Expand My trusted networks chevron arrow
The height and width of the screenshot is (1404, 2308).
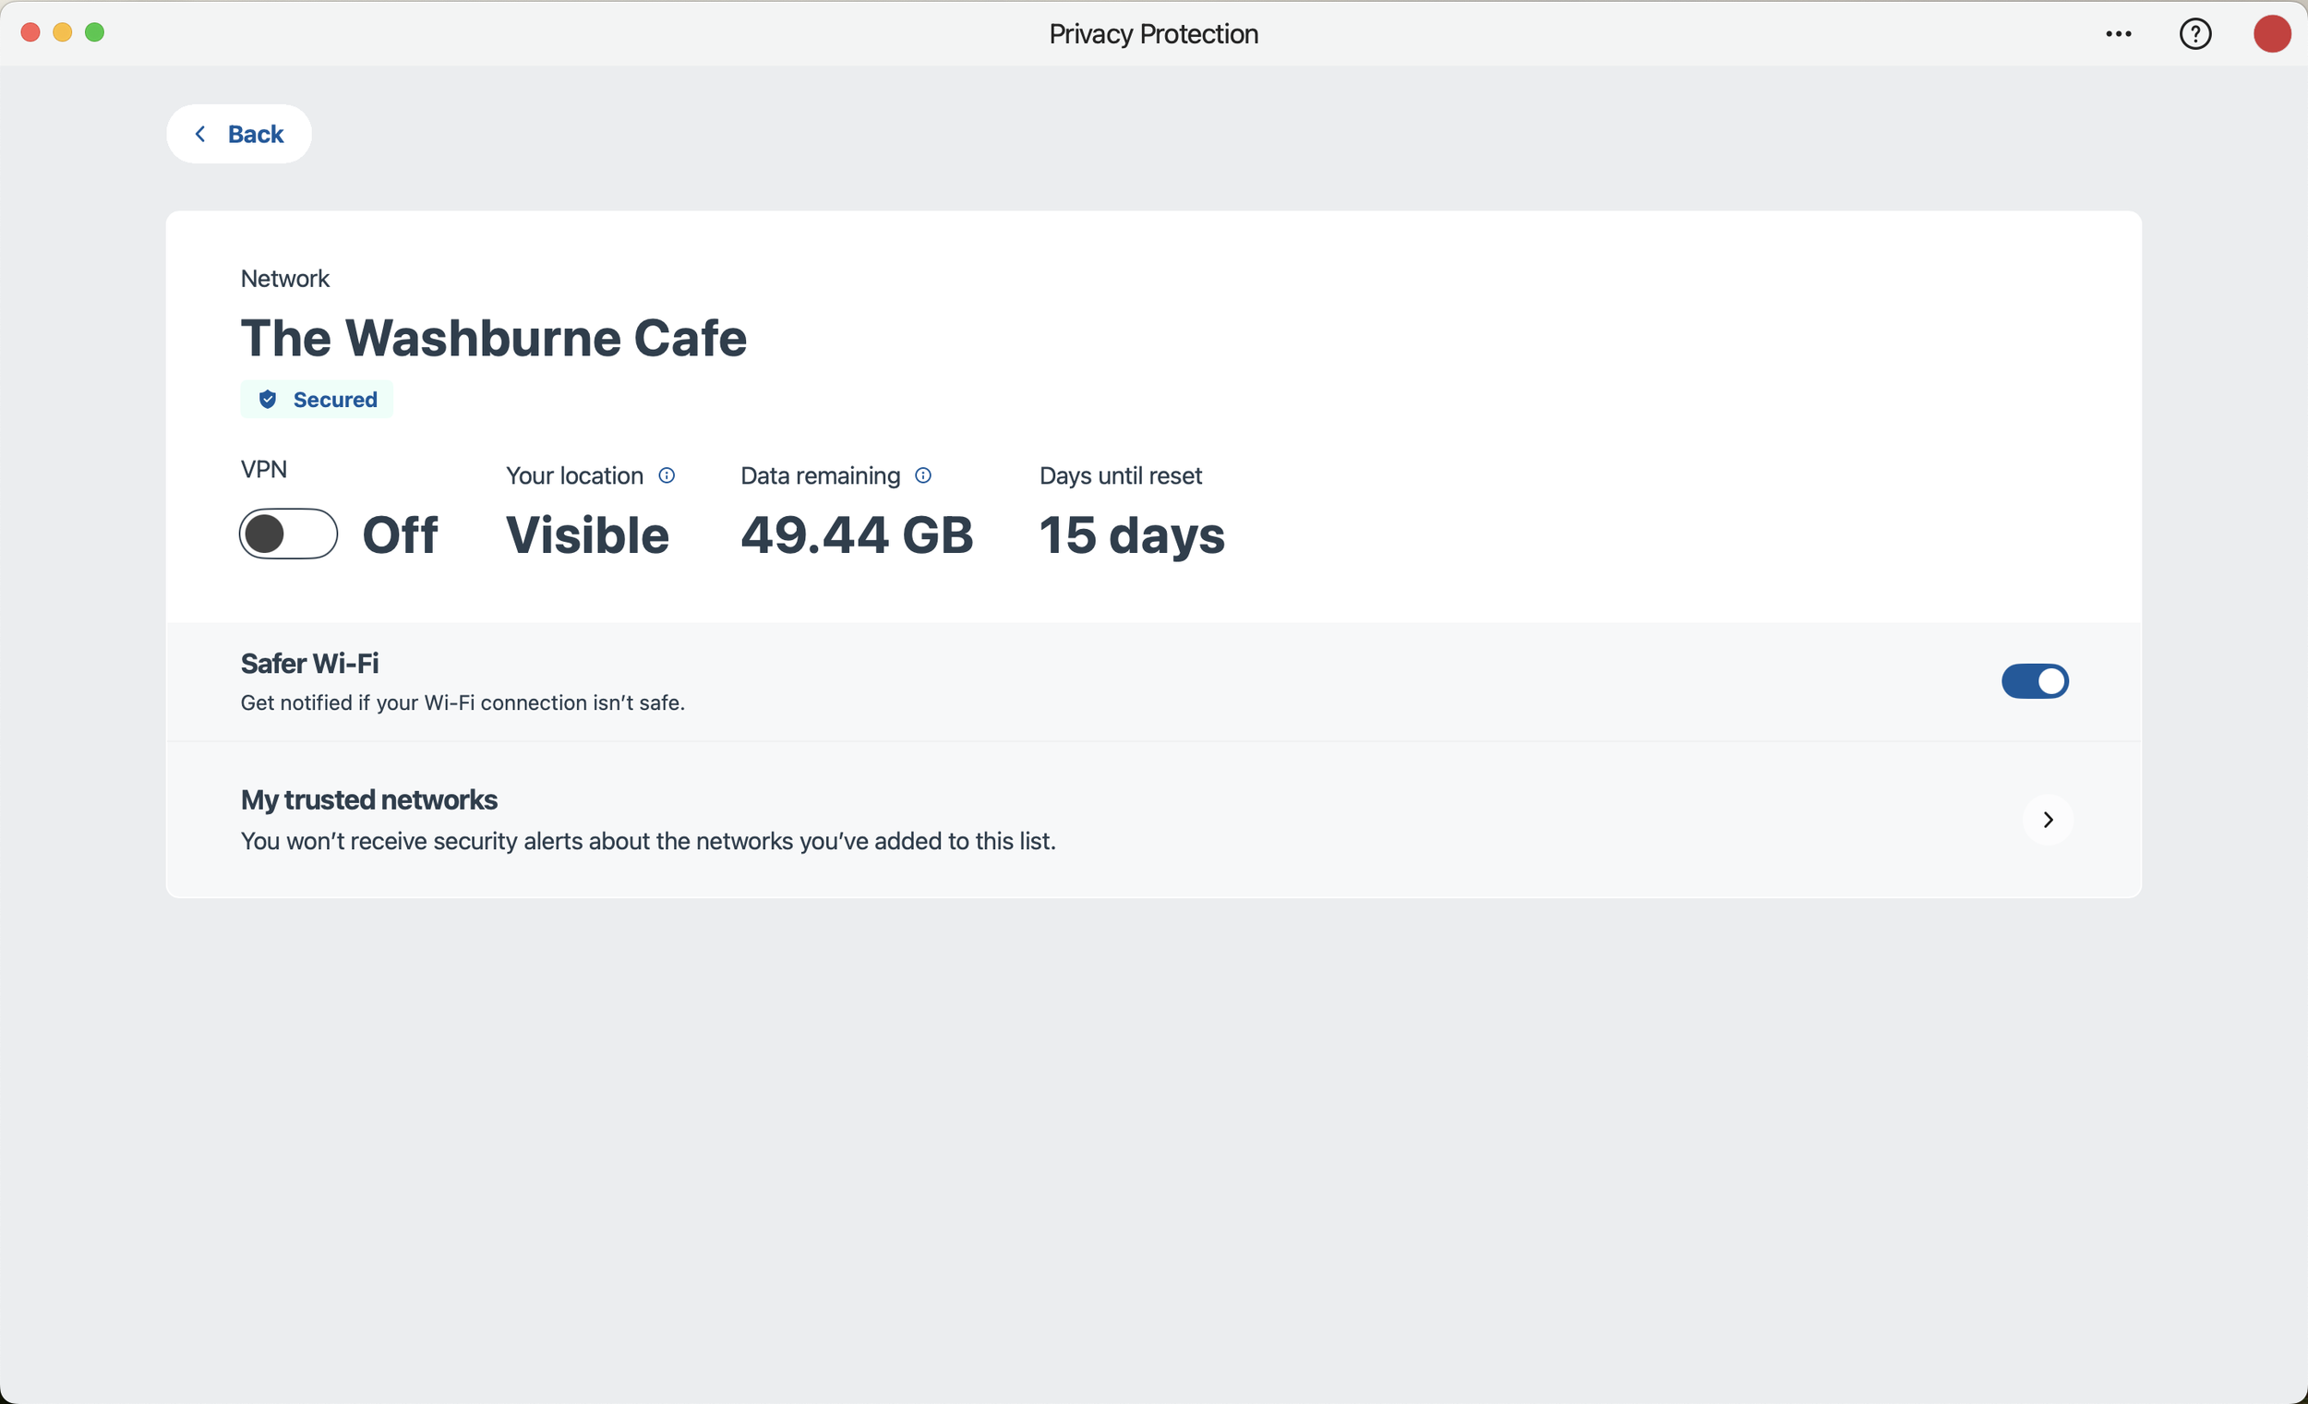point(2048,820)
